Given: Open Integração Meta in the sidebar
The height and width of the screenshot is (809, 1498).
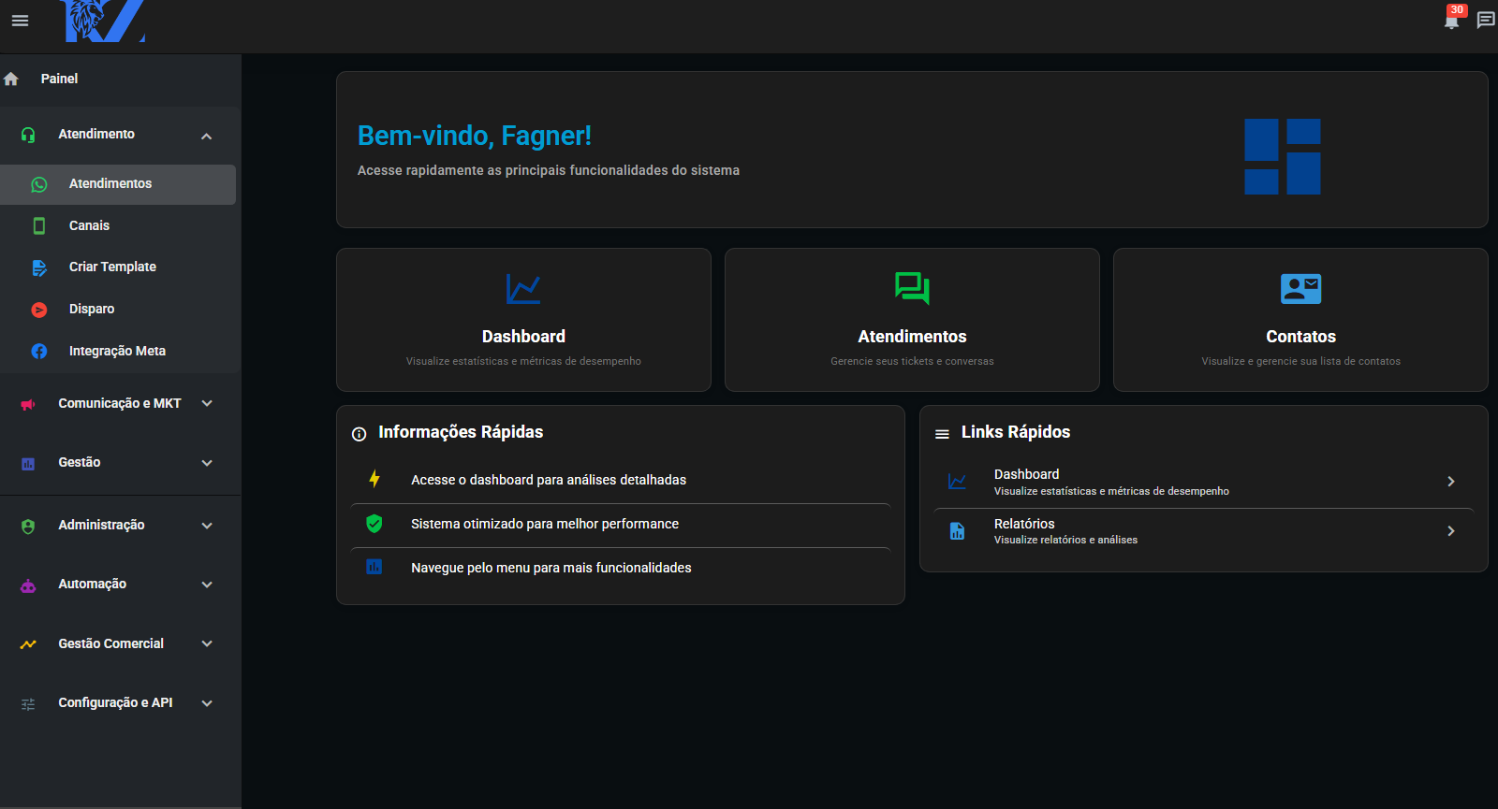Looking at the screenshot, I should click(x=118, y=351).
